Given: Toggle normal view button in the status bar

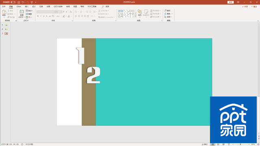Looking at the screenshot, I should click(213, 144).
